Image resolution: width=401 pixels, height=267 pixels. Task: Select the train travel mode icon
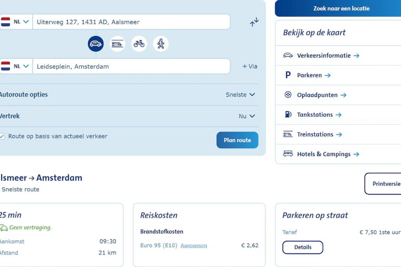(x=117, y=44)
